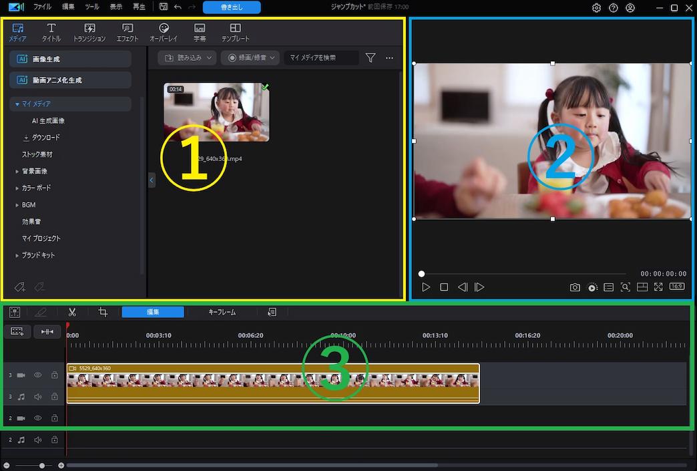697x471 pixels.
Task: Open the 再生 menu in menu bar
Action: (140, 6)
